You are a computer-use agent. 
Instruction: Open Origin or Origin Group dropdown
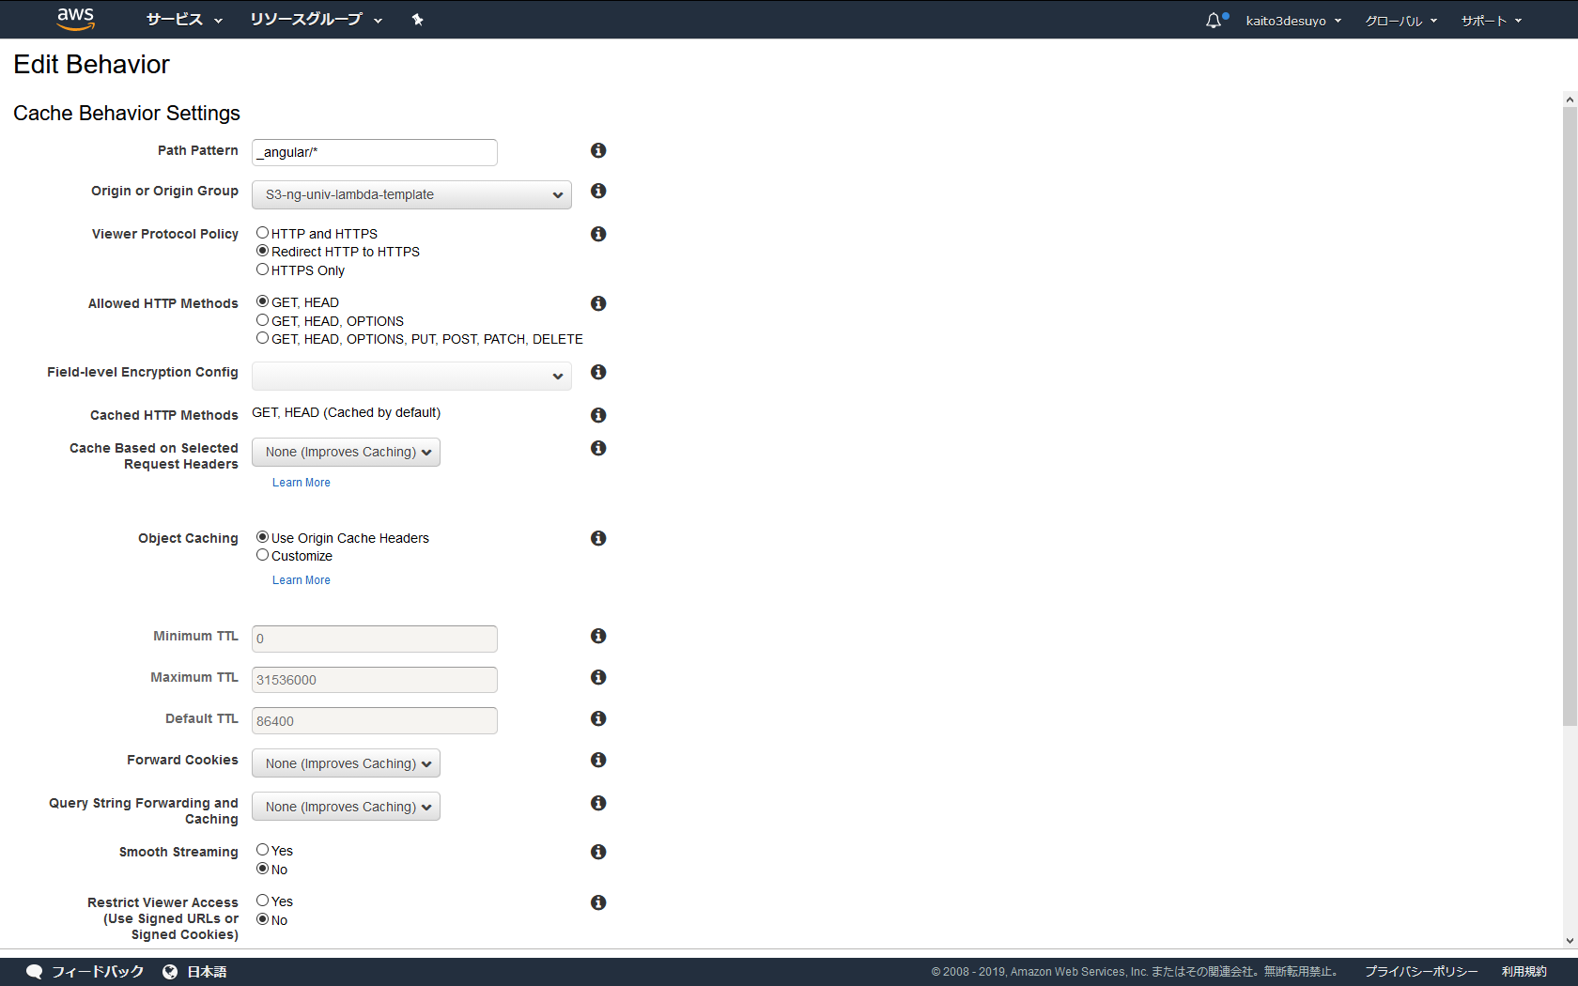coord(411,194)
